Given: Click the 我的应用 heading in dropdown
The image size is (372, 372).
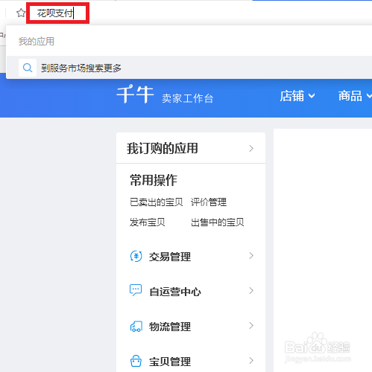Looking at the screenshot, I should (x=37, y=42).
